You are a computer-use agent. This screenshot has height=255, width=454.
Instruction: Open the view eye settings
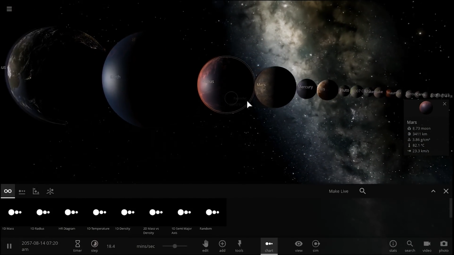click(299, 246)
